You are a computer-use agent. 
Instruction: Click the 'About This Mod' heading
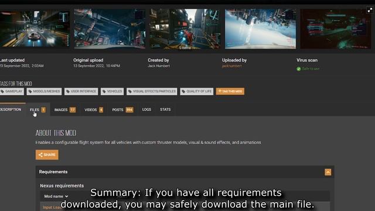click(x=56, y=133)
